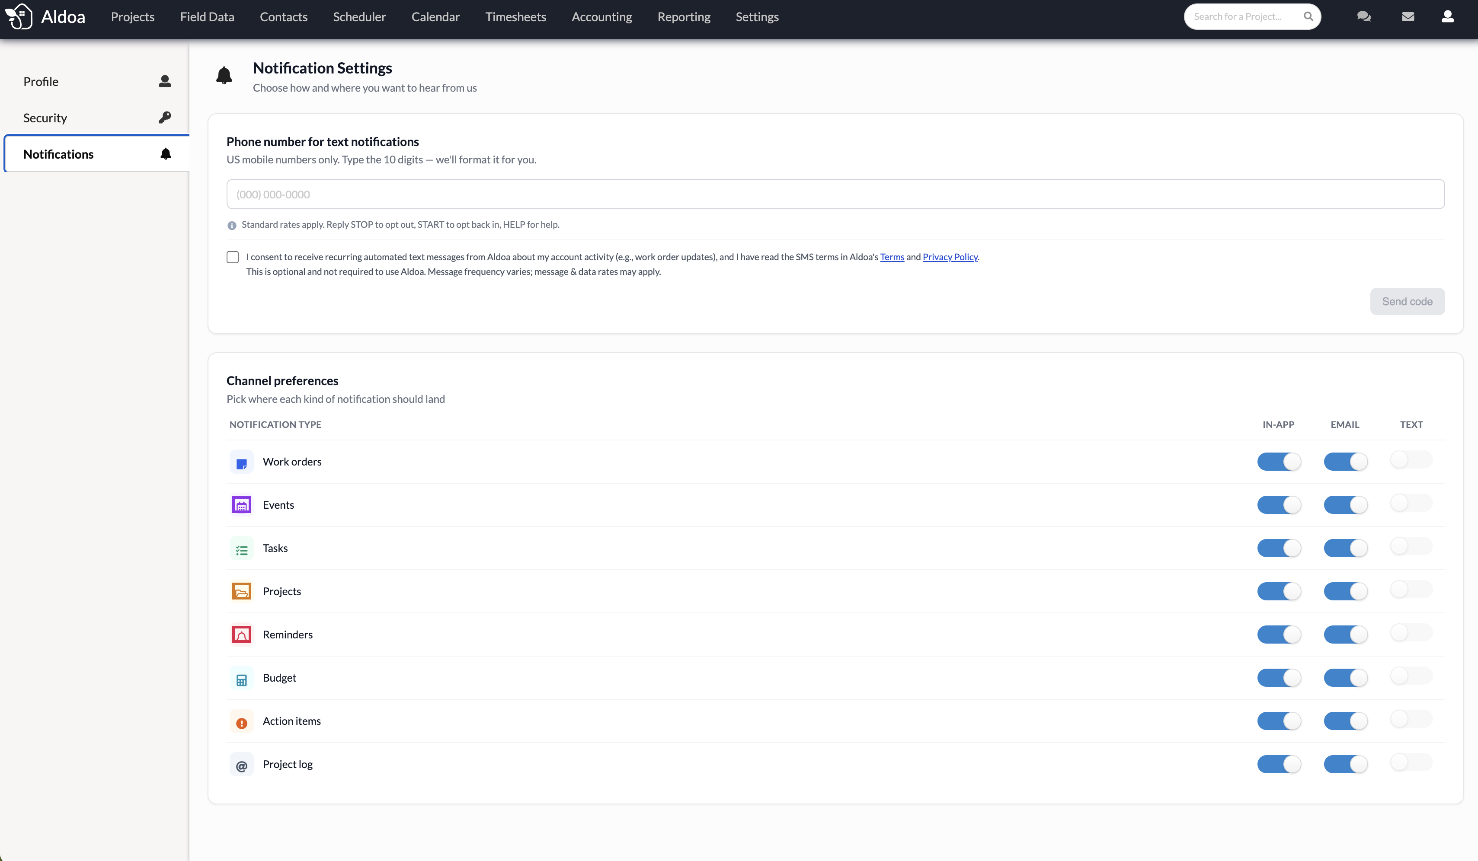
Task: Turn off In-App for Work orders
Action: coord(1279,462)
